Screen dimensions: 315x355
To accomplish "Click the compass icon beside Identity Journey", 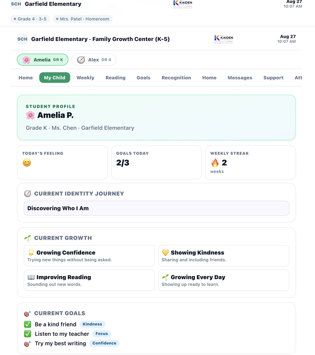I will click(28, 193).
